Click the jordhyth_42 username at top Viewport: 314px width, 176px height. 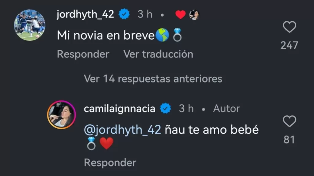coord(85,14)
